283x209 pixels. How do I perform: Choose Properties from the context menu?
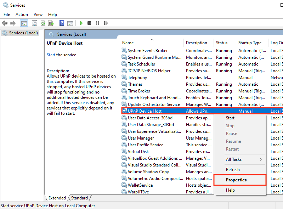[x=236, y=180]
